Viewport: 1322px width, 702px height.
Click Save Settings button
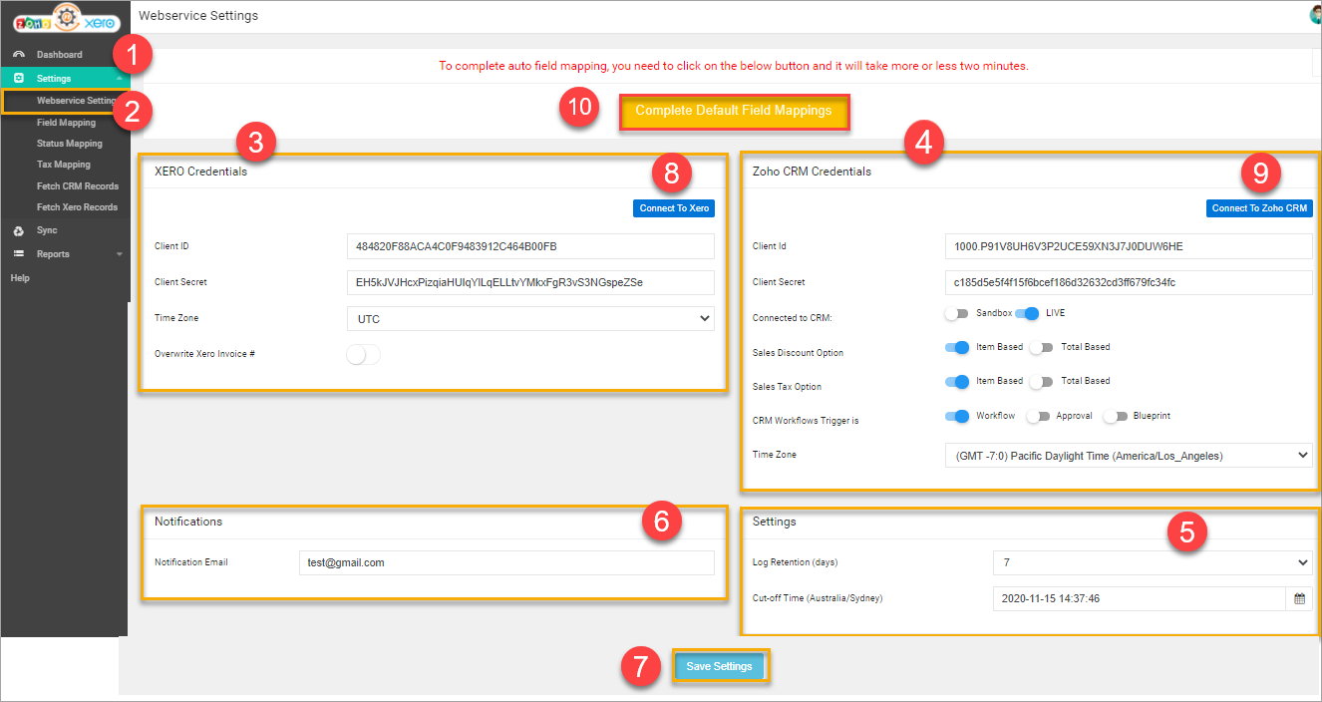click(719, 666)
